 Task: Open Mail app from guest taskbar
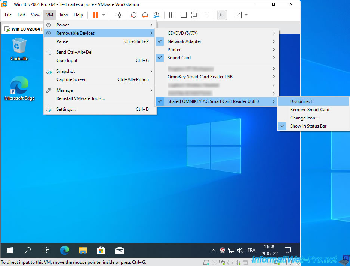120,250
